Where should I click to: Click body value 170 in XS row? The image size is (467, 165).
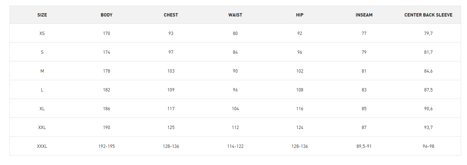[x=107, y=33]
